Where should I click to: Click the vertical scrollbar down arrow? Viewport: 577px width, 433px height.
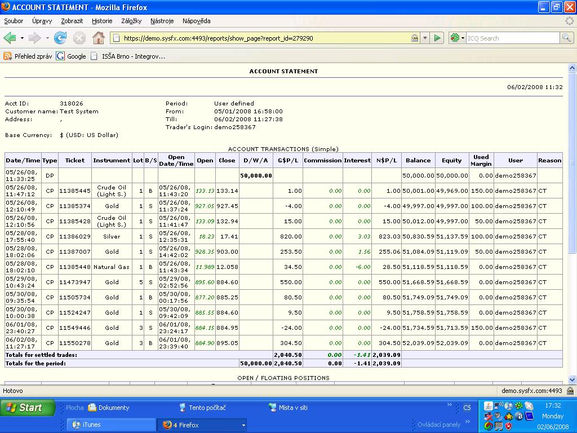572,380
